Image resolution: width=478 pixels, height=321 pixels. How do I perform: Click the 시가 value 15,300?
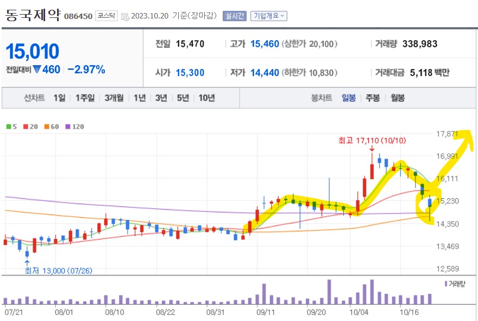[x=190, y=73]
